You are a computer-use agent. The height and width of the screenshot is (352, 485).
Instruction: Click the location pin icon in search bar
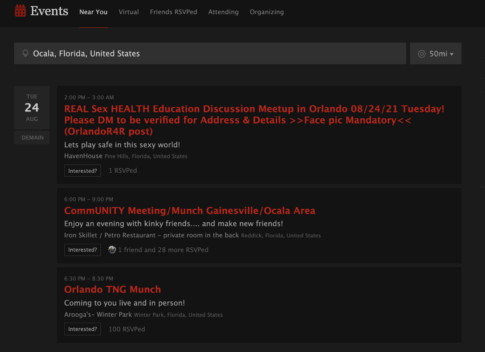pos(25,53)
